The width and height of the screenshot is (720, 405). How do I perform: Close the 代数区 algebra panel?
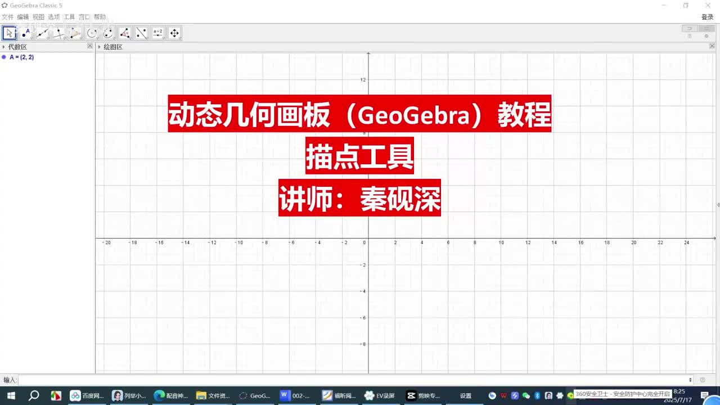[89, 46]
